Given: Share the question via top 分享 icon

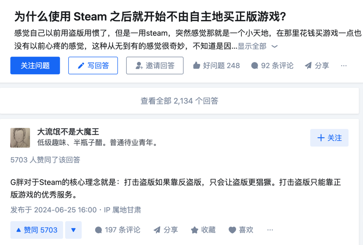Looking at the screenshot, I should 308,66.
